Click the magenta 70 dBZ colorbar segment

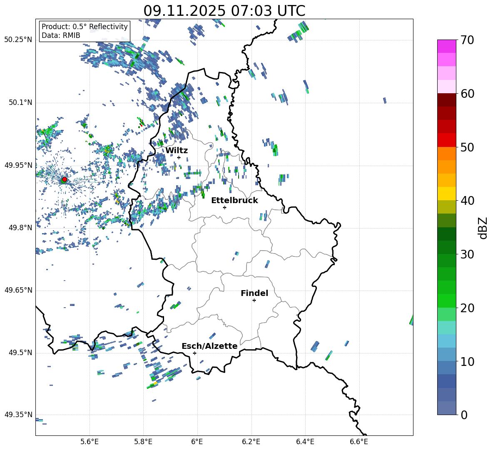[446, 46]
